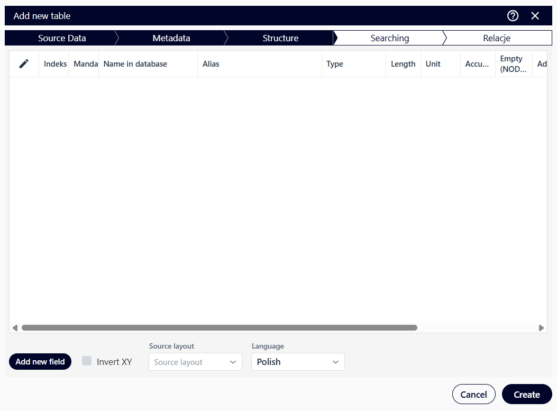The image size is (557, 411).
Task: Expand the Language dropdown showing Polish
Action: pos(298,362)
